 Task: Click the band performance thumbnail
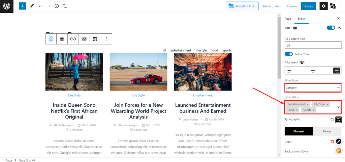click(202, 72)
